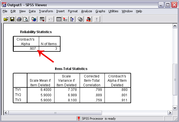Image resolution: width=179 pixels, height=122 pixels.
Task: Click the Scale Variance if Item Deleted header
Action: pos(67,81)
